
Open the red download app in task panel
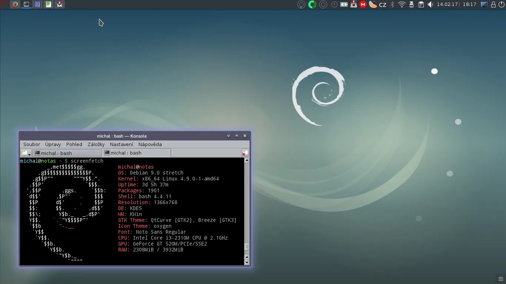60,4
